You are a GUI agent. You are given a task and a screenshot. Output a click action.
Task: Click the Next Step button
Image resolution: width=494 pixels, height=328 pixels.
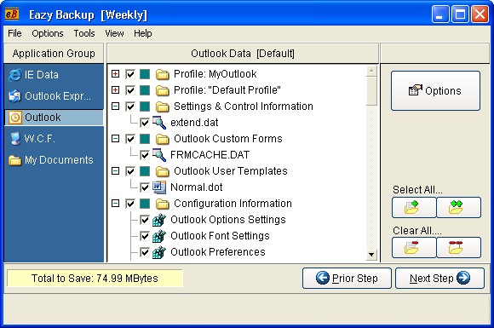coord(439,279)
